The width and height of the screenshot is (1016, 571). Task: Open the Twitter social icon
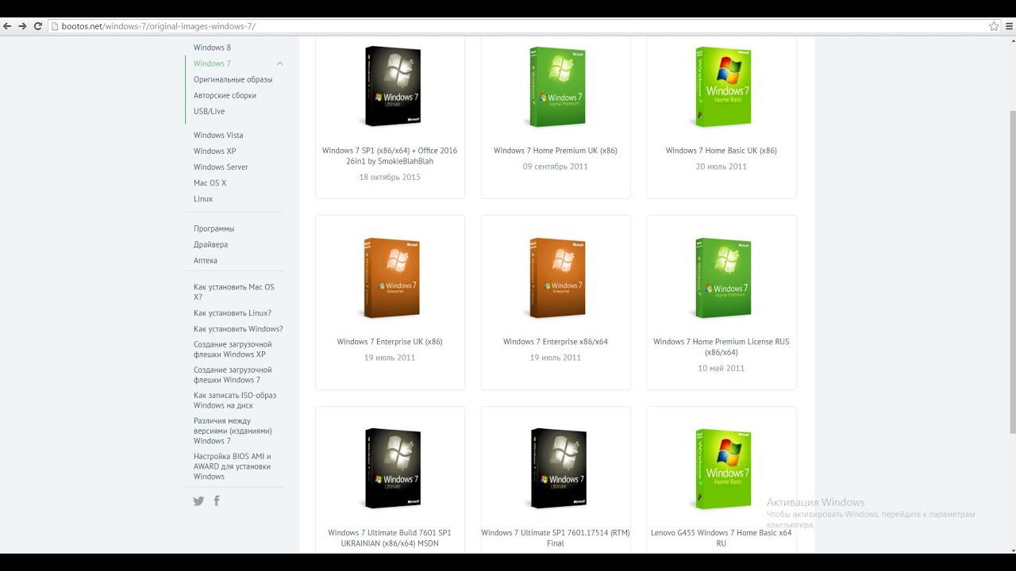198,501
